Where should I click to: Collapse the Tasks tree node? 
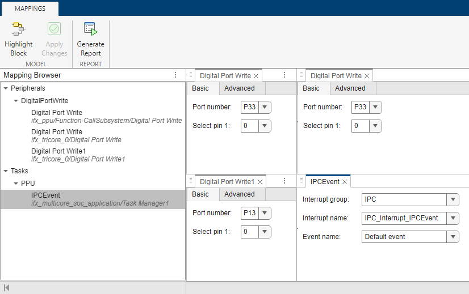(x=6, y=171)
